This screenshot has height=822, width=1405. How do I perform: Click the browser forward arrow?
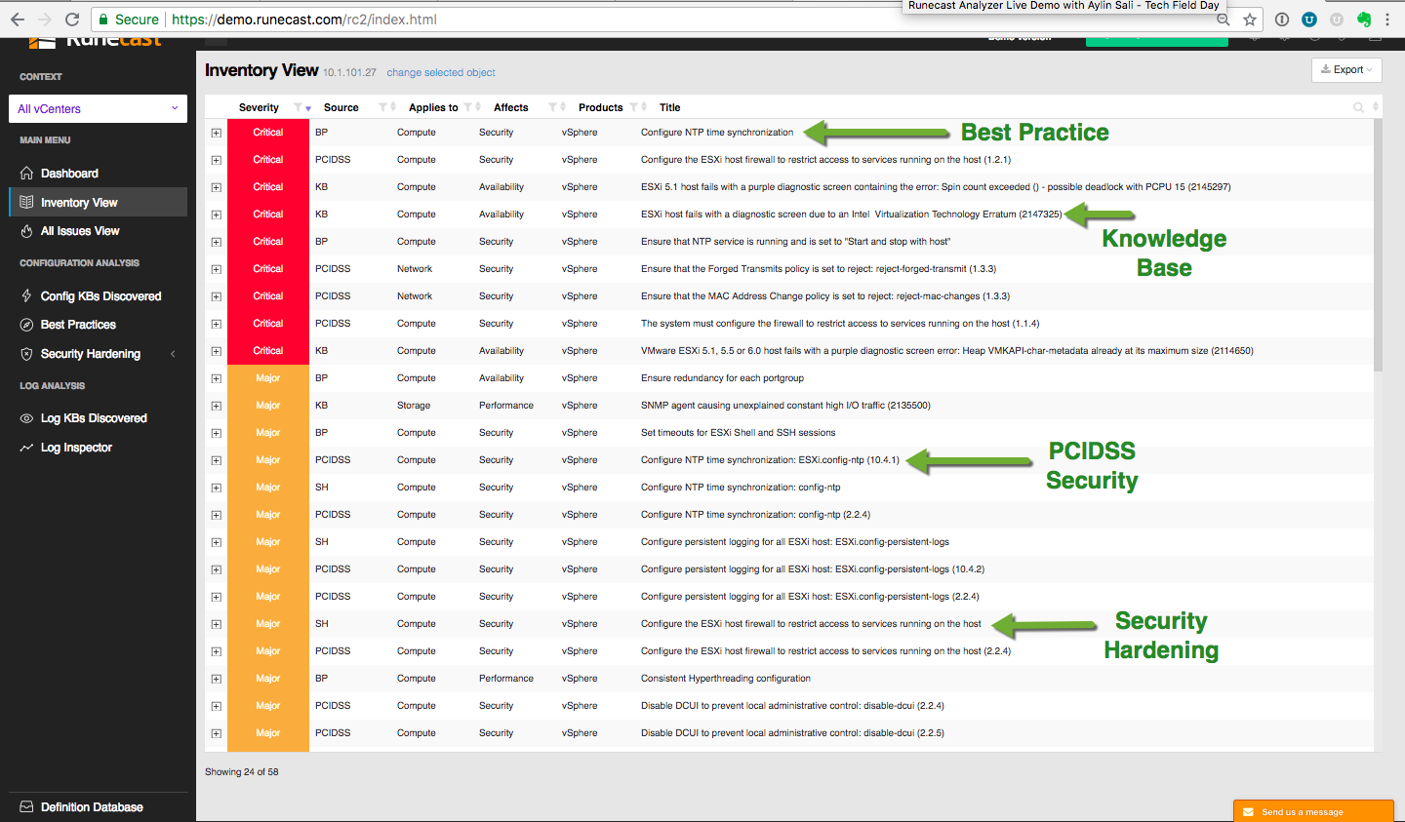pyautogui.click(x=45, y=20)
